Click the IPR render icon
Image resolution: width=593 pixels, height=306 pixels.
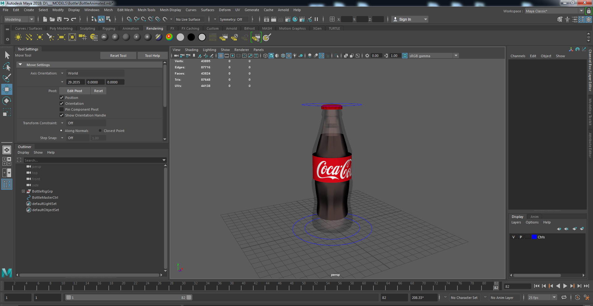(281, 19)
